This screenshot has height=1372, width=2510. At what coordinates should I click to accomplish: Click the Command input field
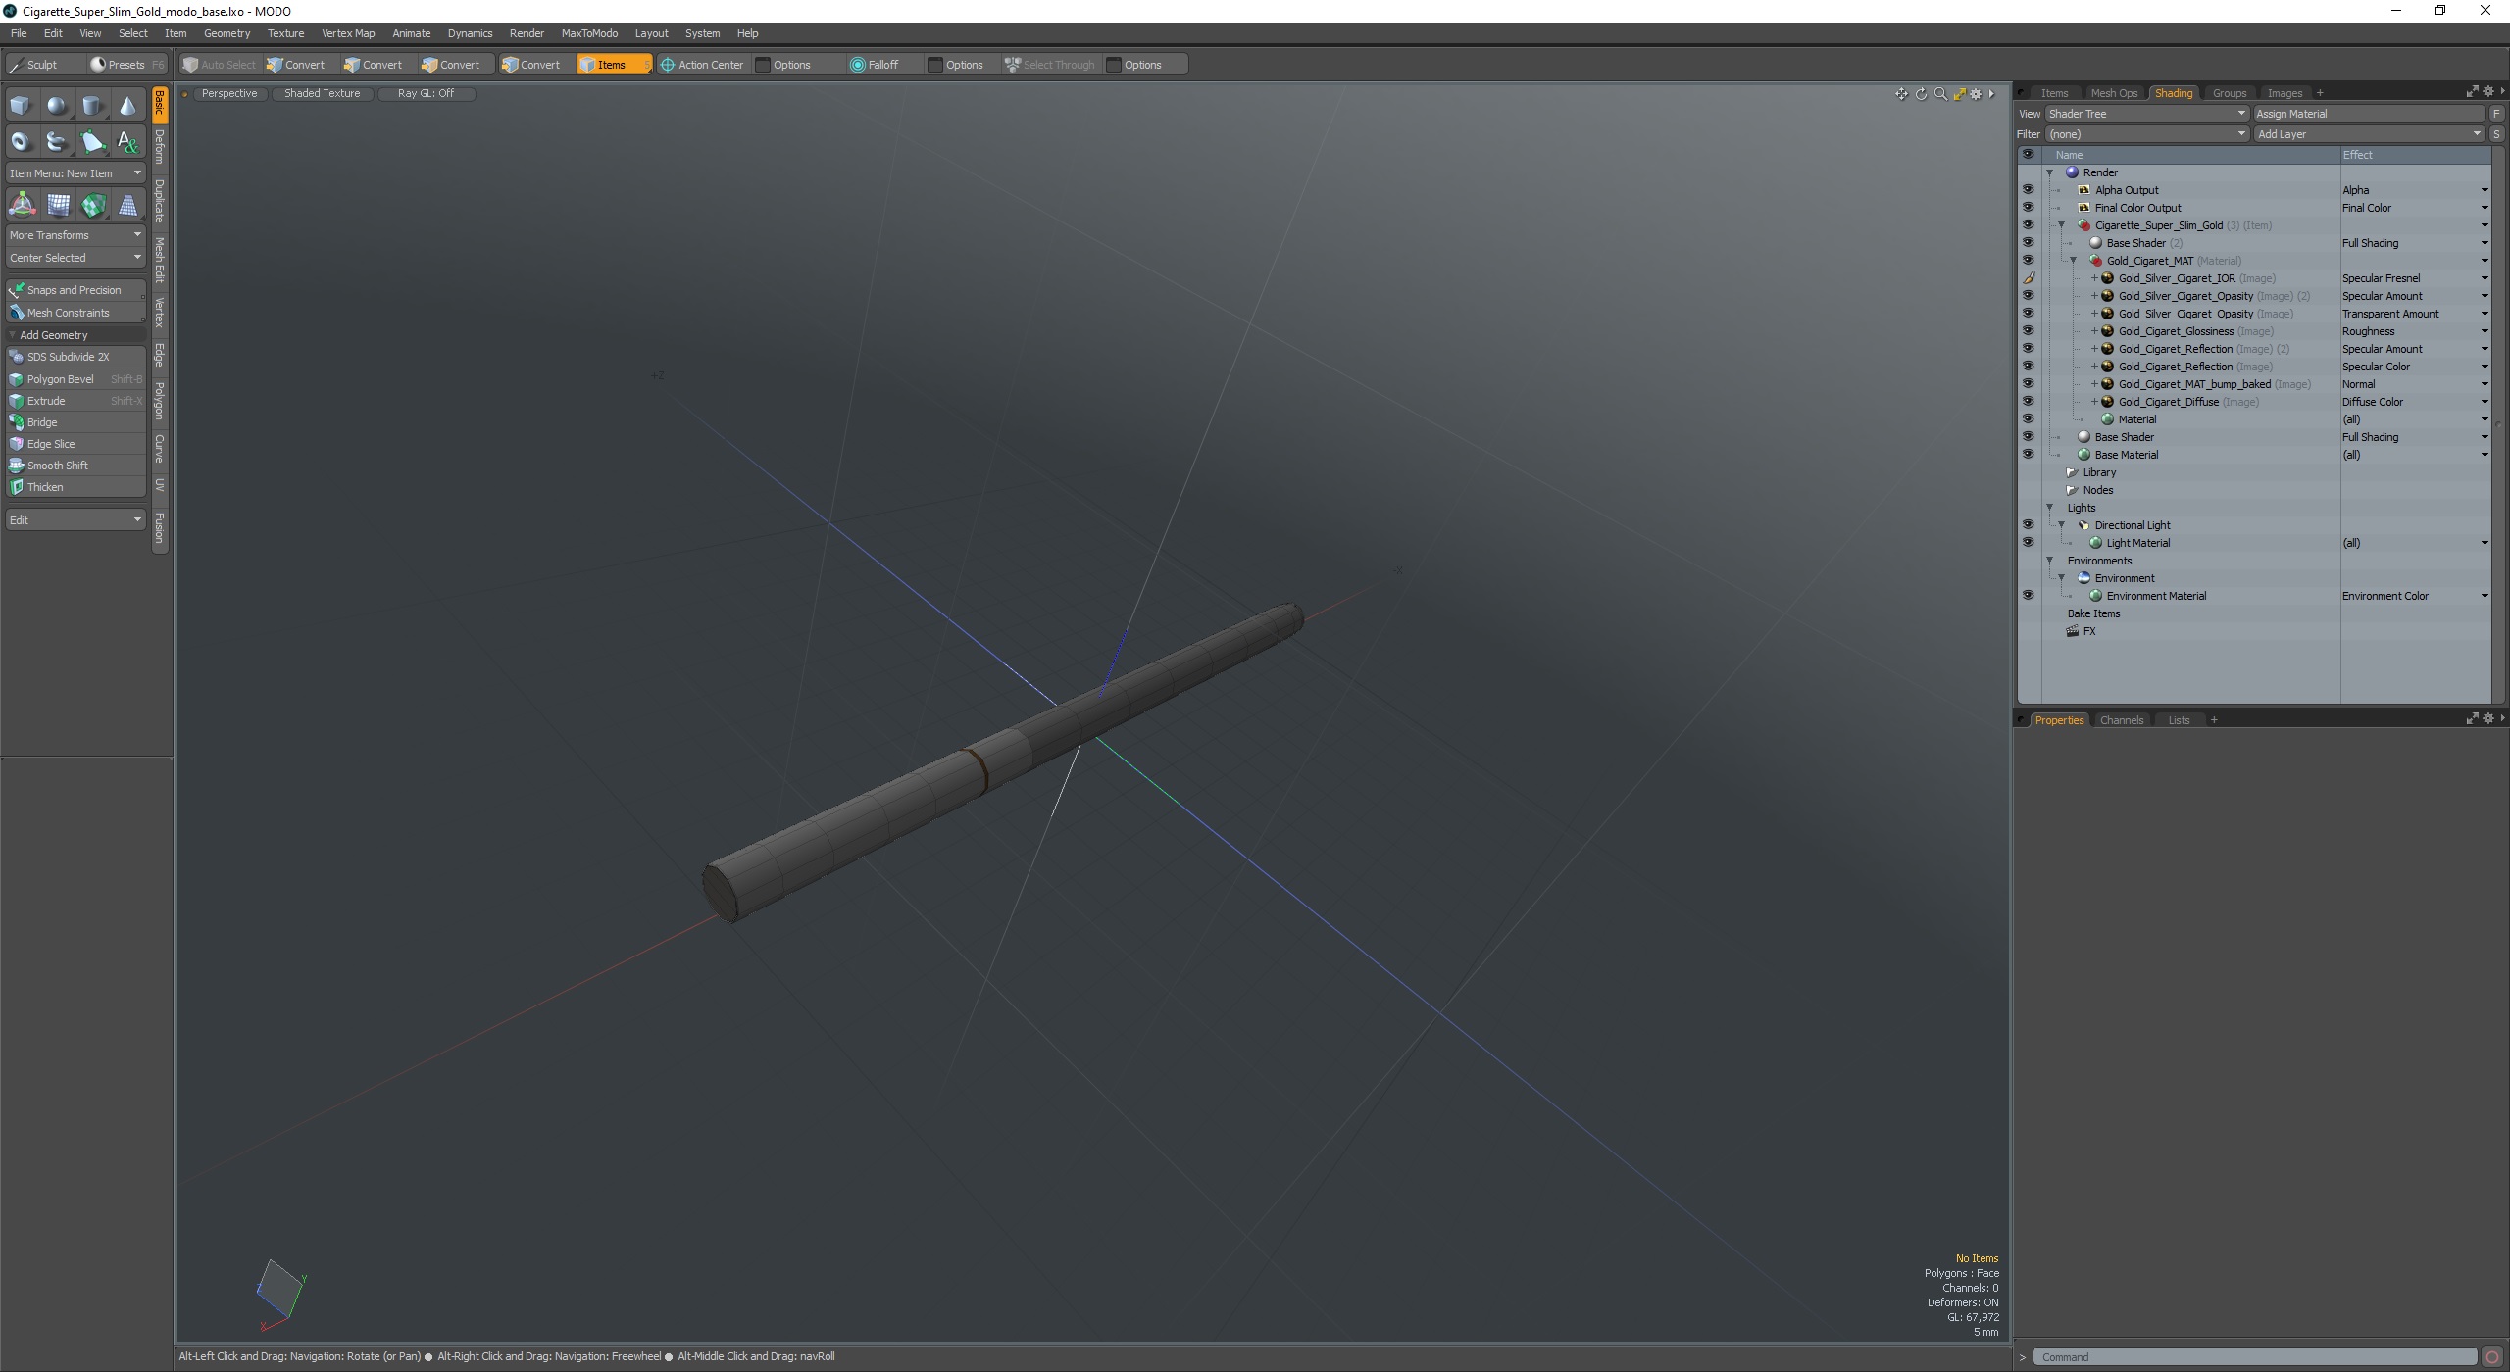click(x=2253, y=1357)
